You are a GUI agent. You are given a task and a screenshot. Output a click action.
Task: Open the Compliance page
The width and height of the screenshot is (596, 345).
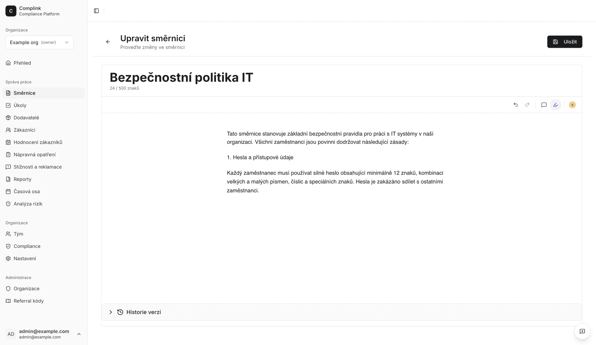tap(27, 246)
